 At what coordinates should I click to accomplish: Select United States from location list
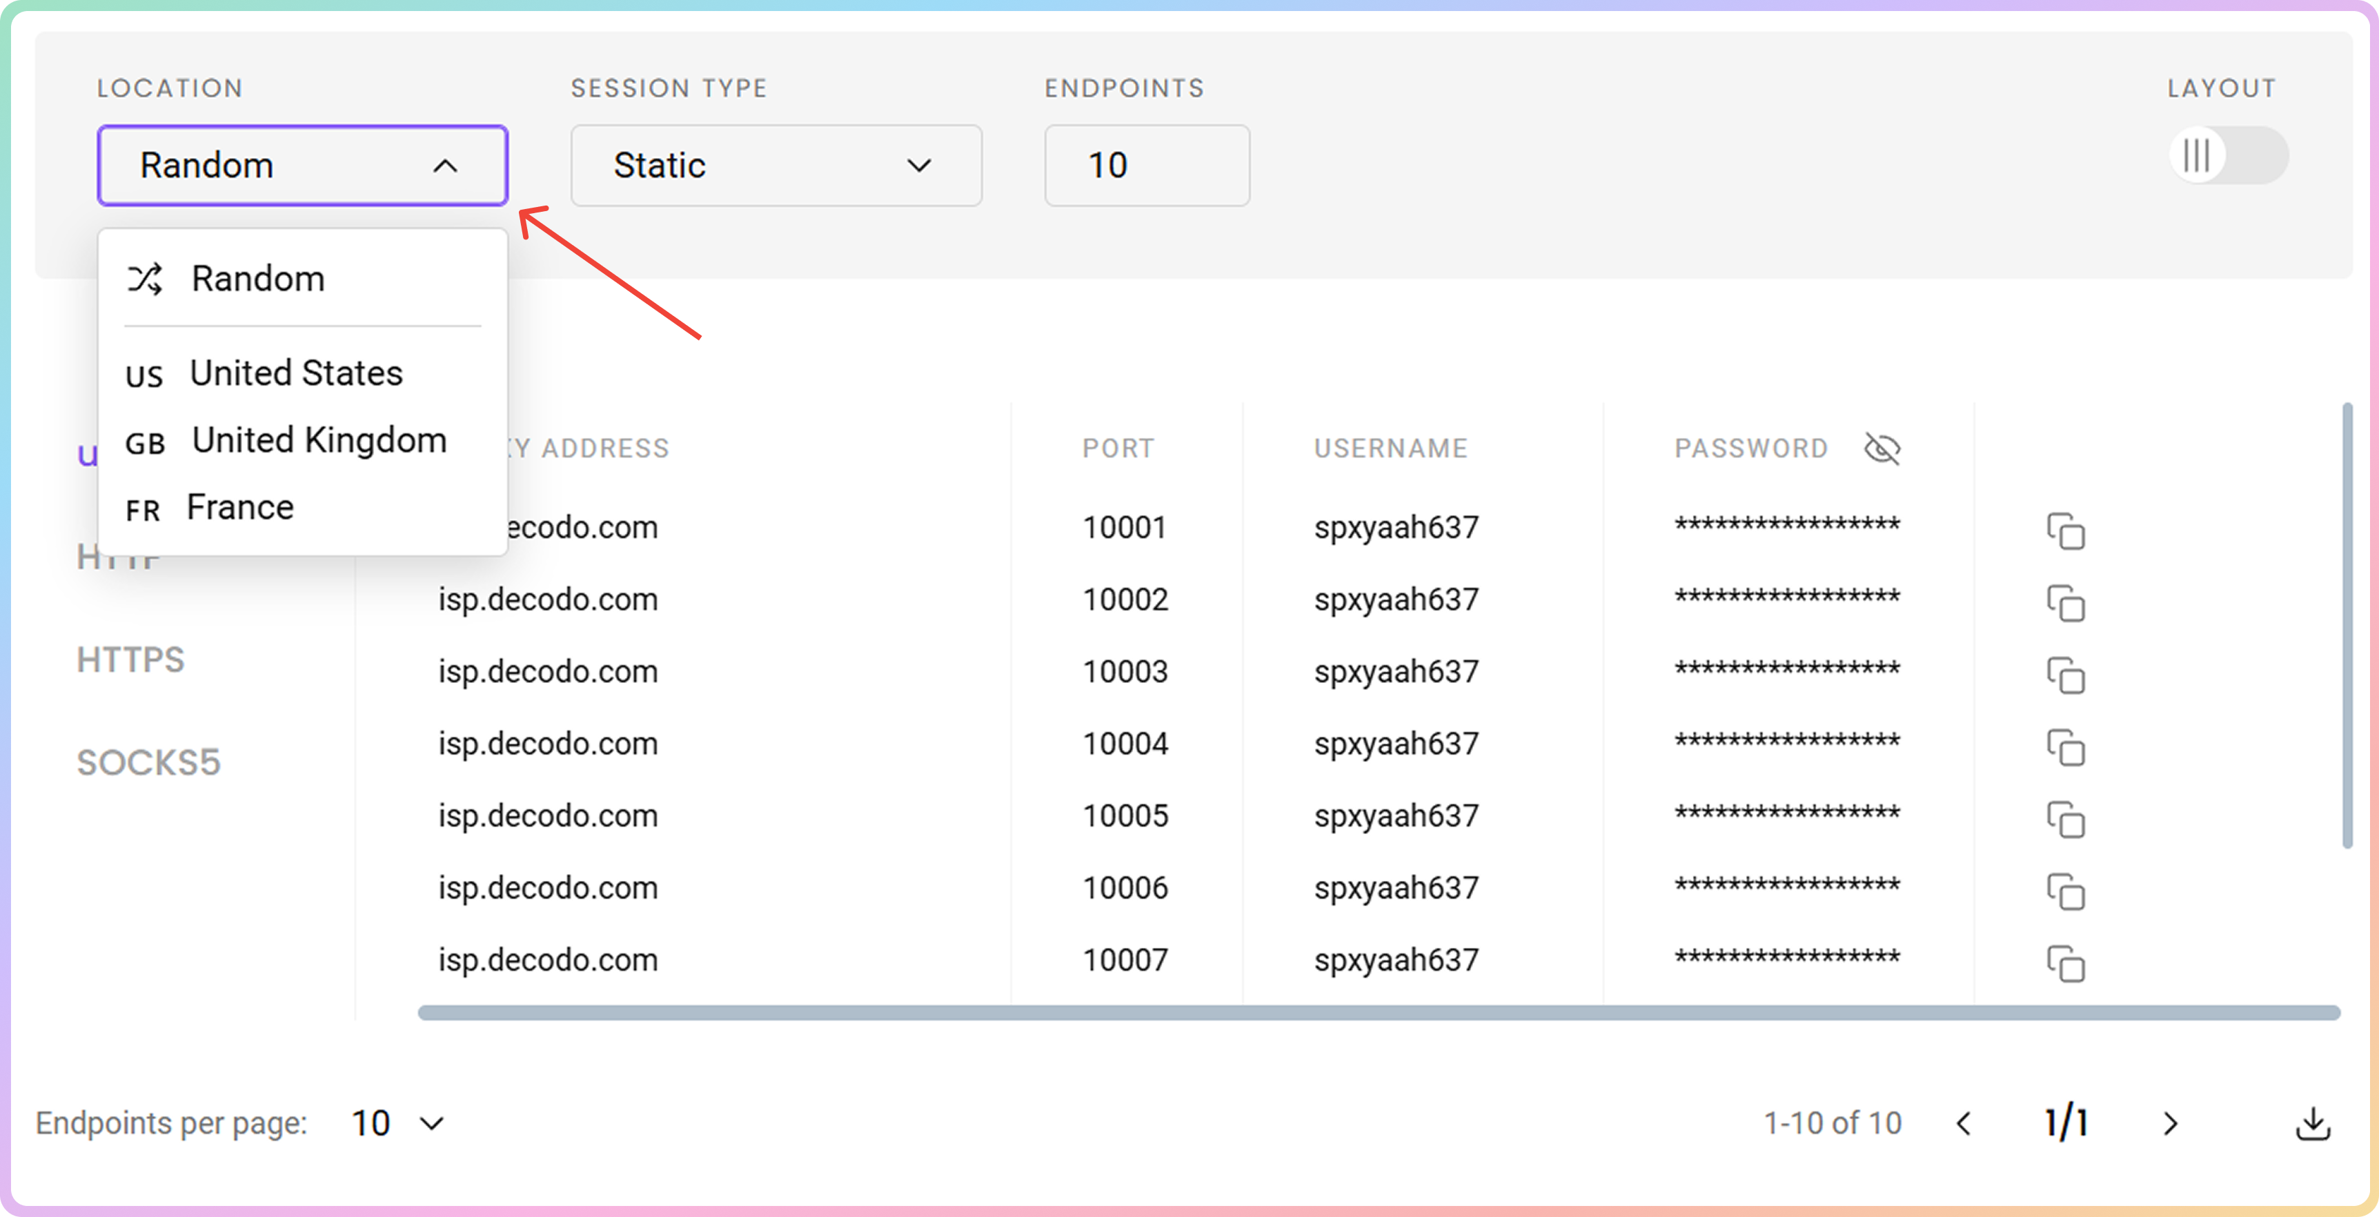tap(295, 373)
